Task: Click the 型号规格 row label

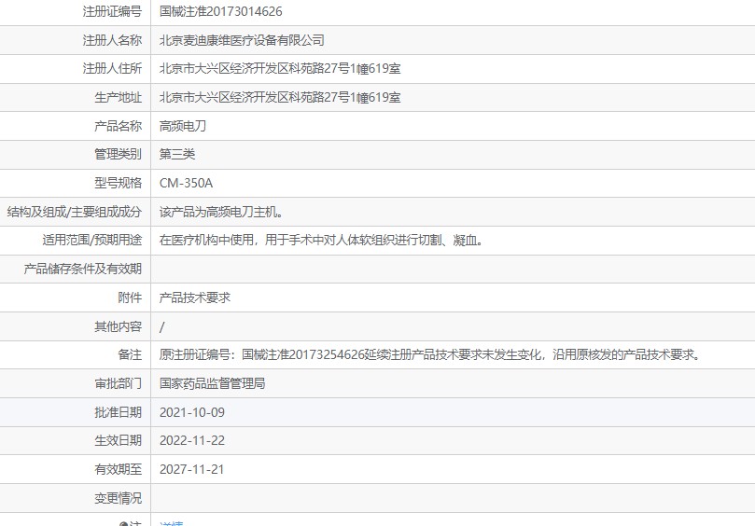Action: pyautogui.click(x=118, y=184)
